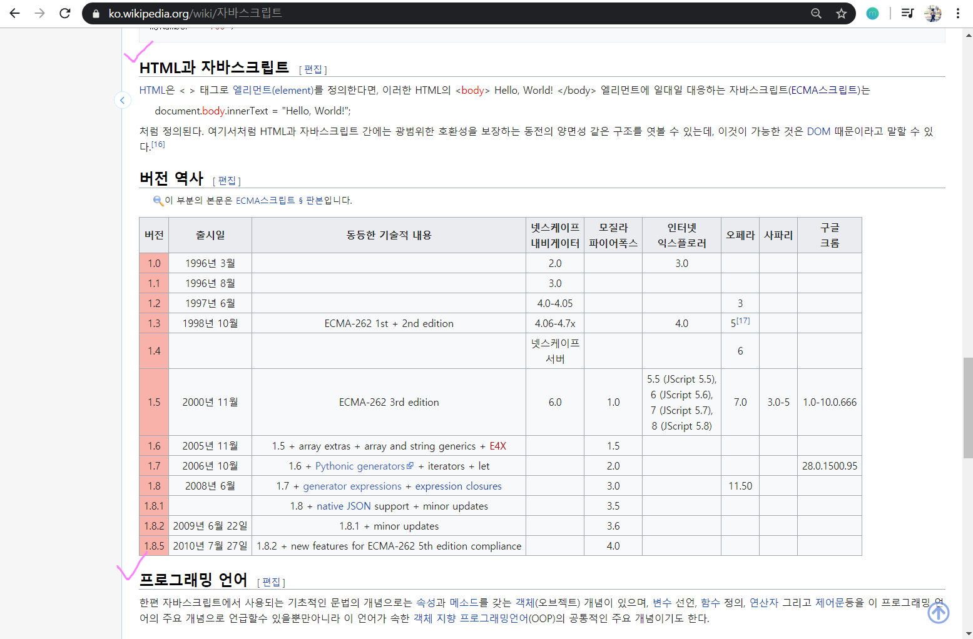Click magnifier icon beside main article note
The width and height of the screenshot is (973, 639).
click(x=158, y=200)
